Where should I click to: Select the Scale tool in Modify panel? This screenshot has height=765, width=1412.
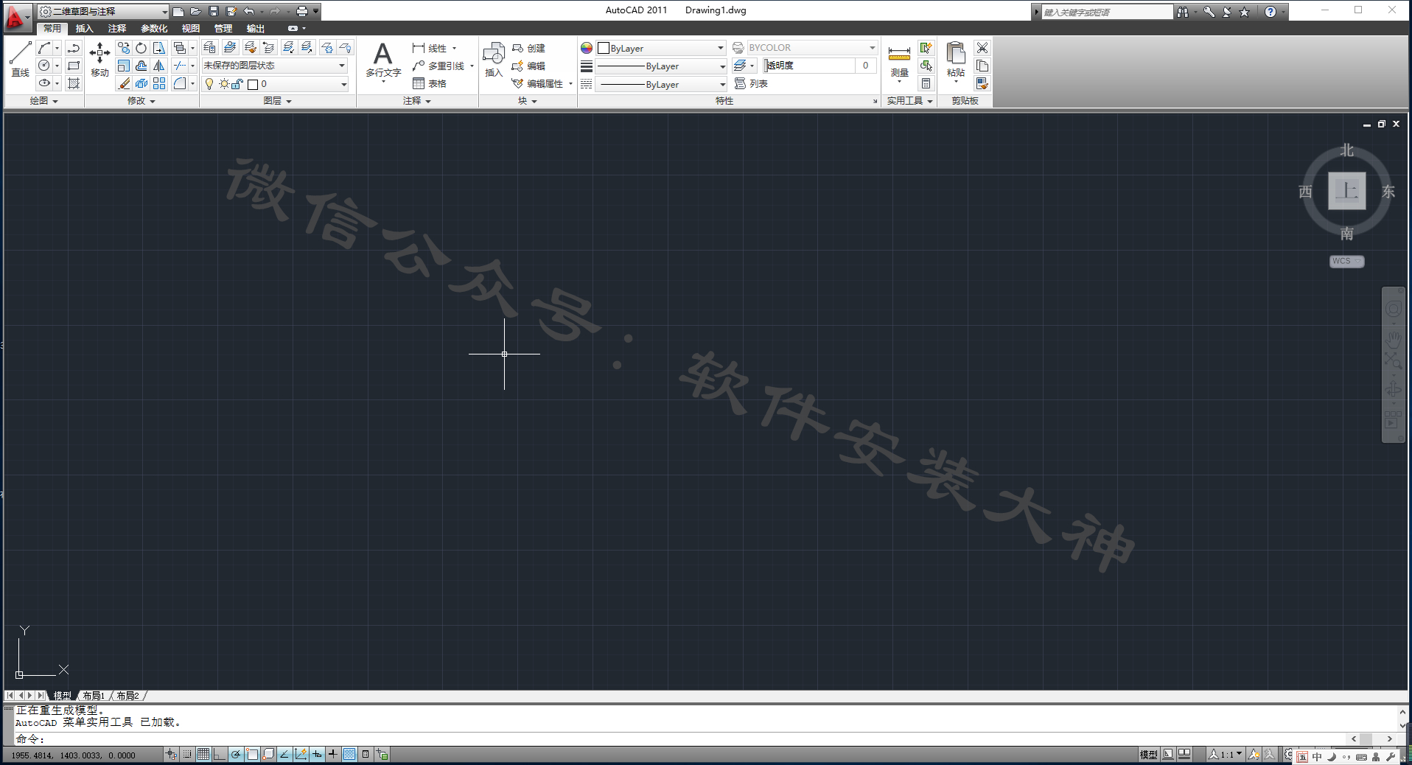click(124, 66)
